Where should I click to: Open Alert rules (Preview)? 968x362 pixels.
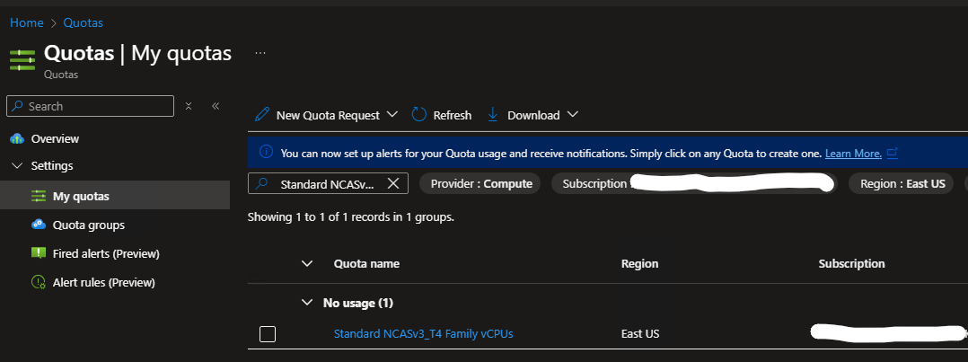tap(104, 282)
